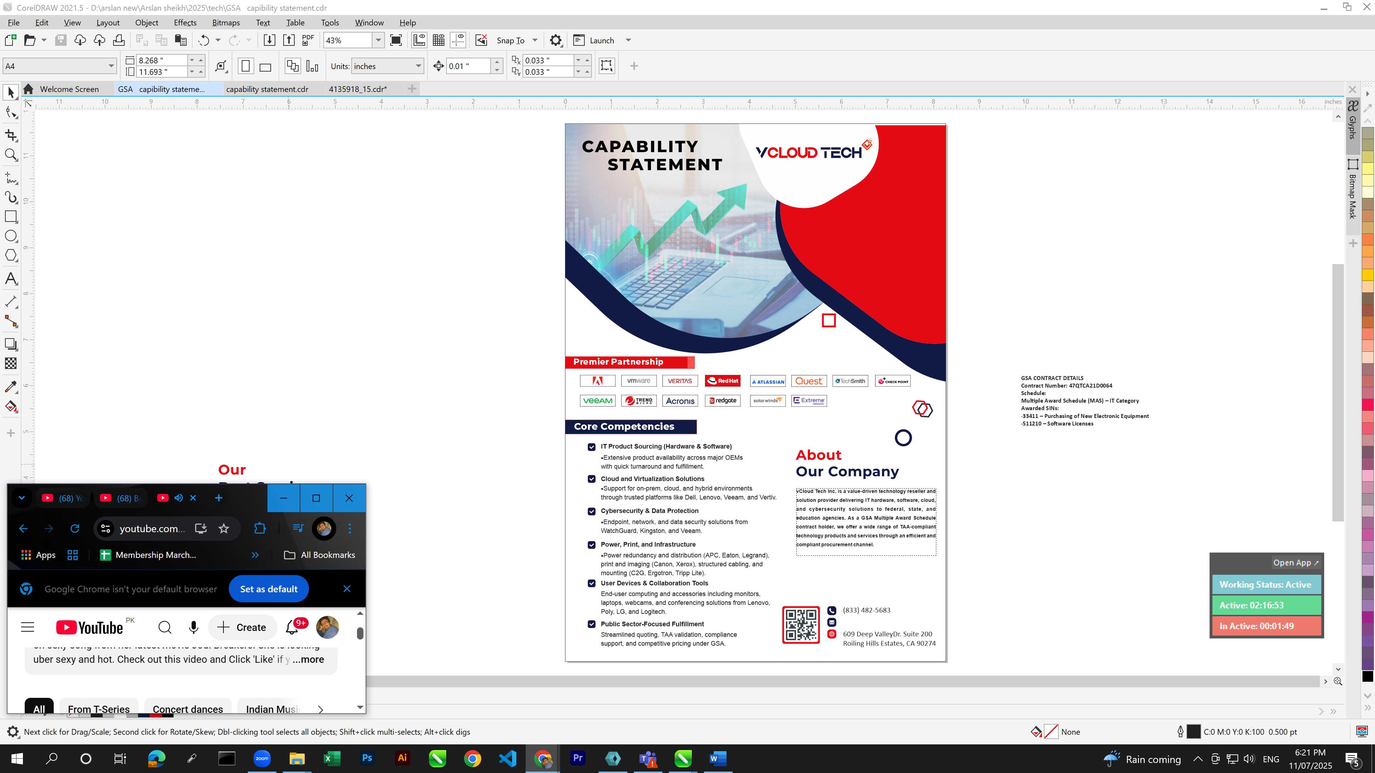The image size is (1375, 773).
Task: Open Chrome tab search chevron
Action: (22, 498)
